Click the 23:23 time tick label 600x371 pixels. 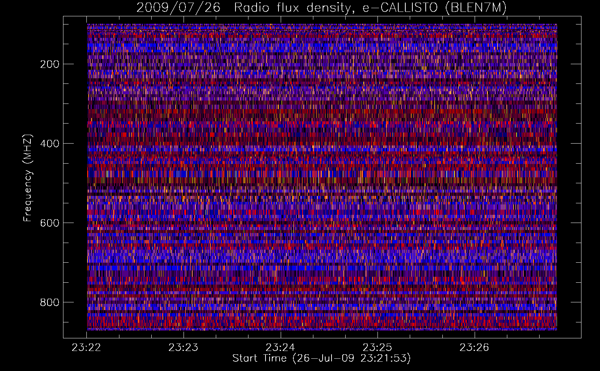(184, 348)
